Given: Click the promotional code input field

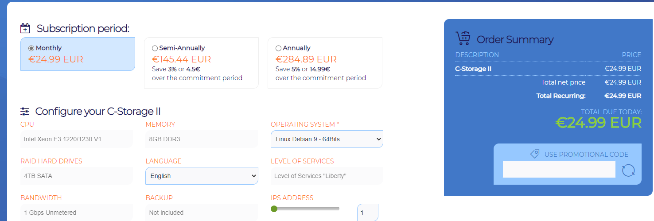Looking at the screenshot, I should pos(559,169).
